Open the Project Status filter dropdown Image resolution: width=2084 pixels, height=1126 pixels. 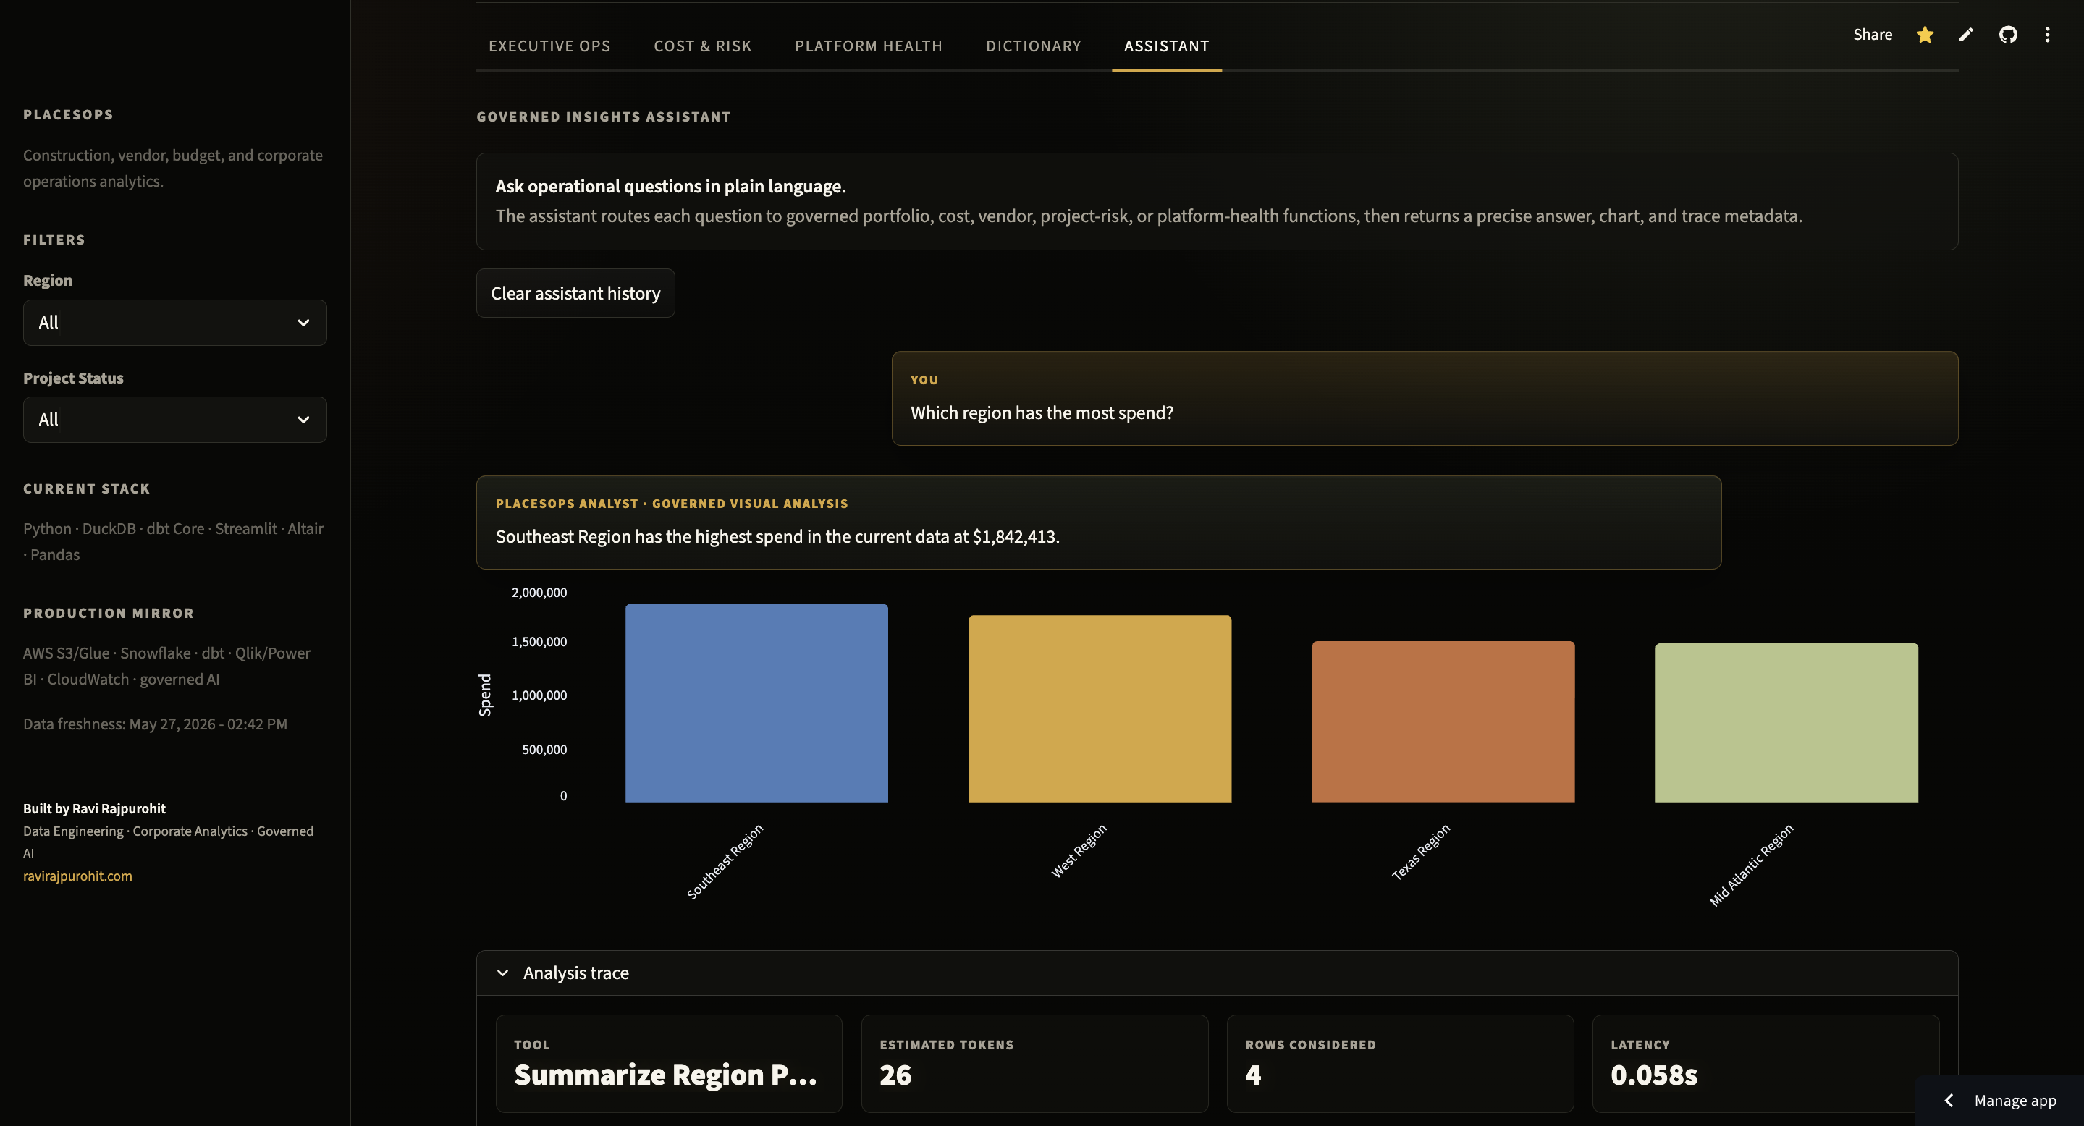(x=174, y=420)
